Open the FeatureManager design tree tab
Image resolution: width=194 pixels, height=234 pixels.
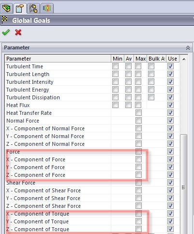point(6,8)
